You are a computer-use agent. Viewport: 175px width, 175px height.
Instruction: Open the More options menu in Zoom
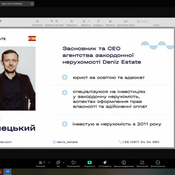pyautogui.click(x=158, y=164)
